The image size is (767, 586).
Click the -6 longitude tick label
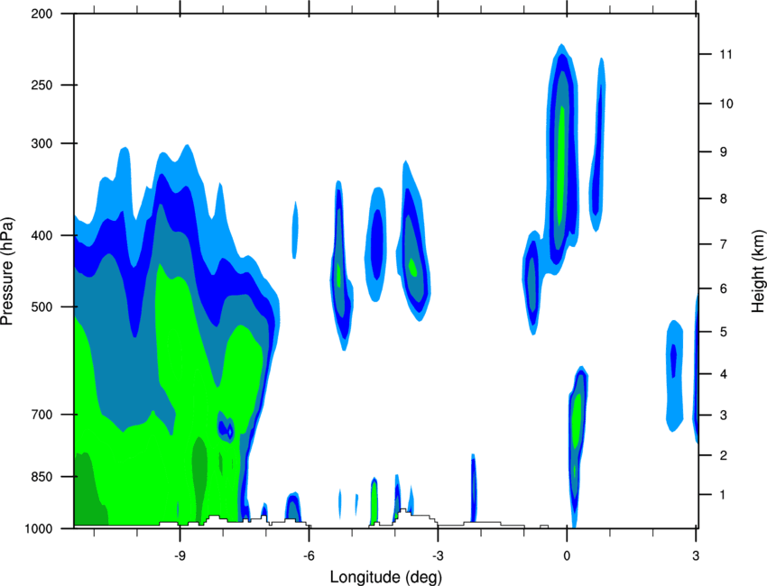pos(309,555)
